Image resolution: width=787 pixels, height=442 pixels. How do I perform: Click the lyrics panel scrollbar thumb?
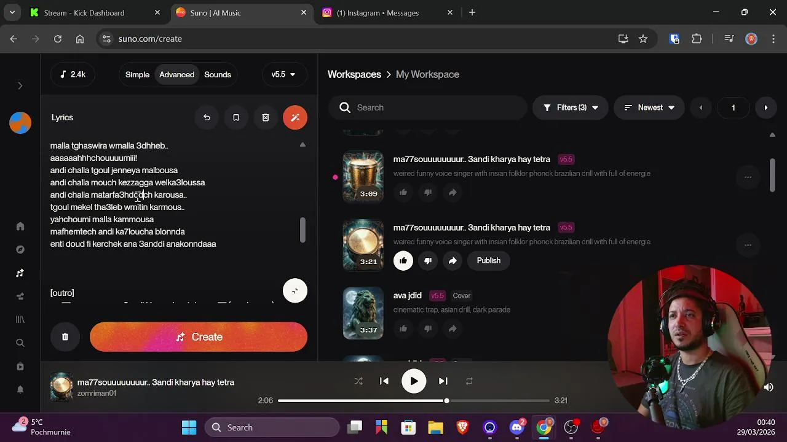[302, 230]
